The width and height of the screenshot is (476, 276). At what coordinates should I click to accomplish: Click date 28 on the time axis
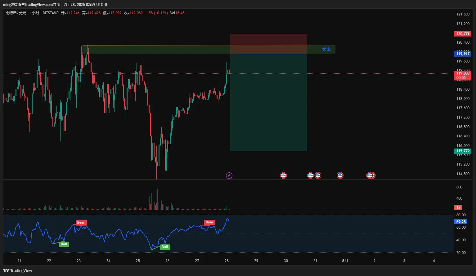coord(227,261)
